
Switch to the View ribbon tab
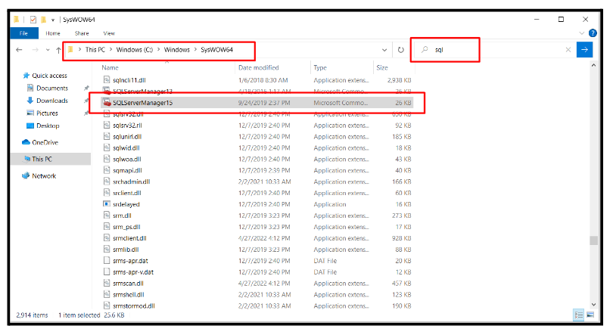[109, 33]
